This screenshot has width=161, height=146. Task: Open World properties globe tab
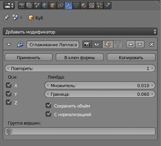point(45,5)
